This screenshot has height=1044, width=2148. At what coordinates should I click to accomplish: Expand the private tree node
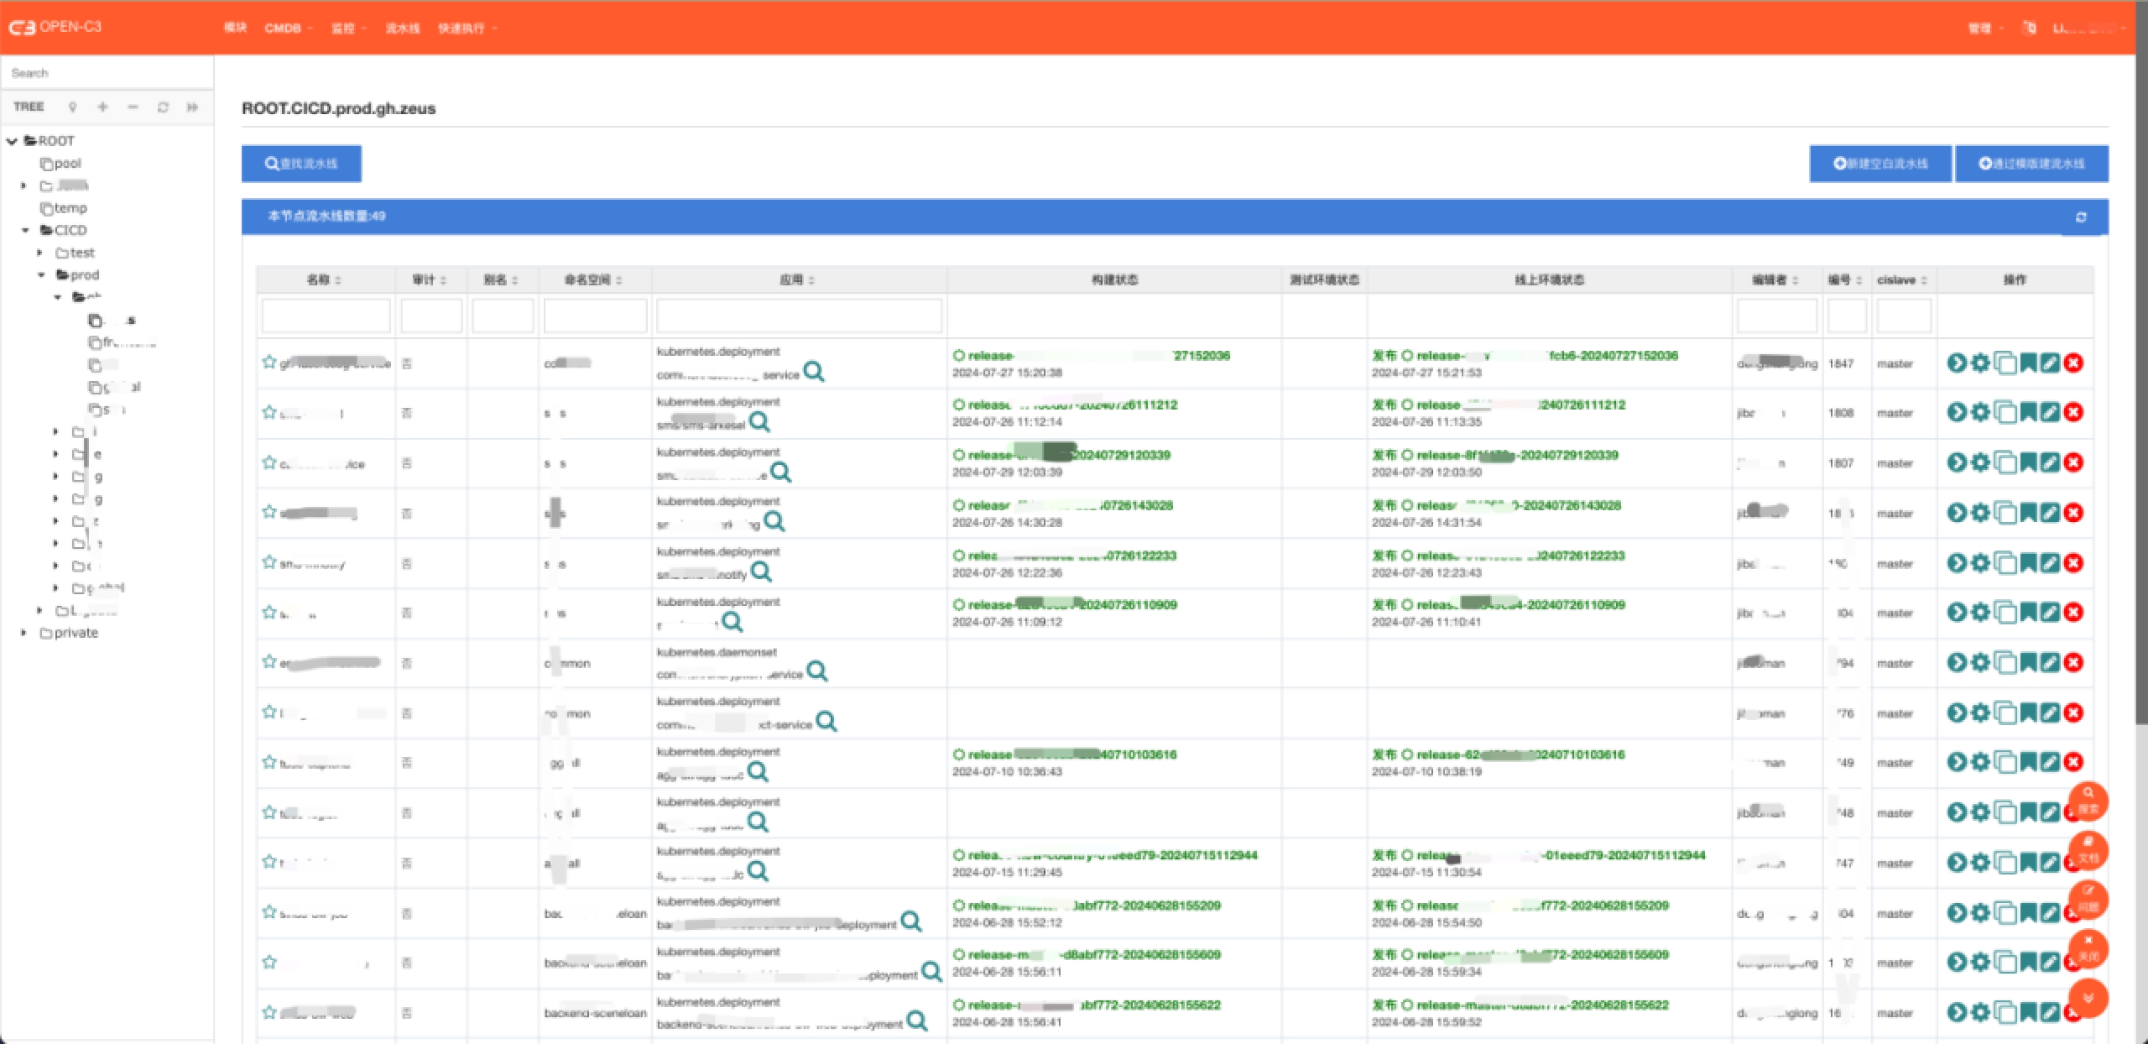(23, 633)
